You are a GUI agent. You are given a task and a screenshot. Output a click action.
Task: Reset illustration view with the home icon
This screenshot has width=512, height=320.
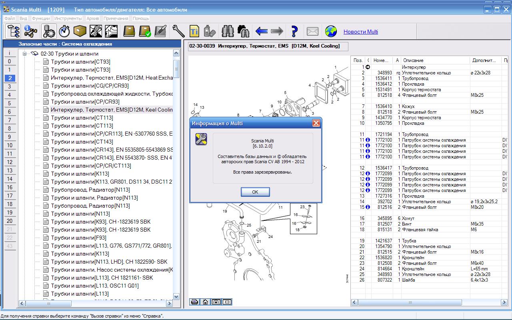pyautogui.click(x=205, y=302)
